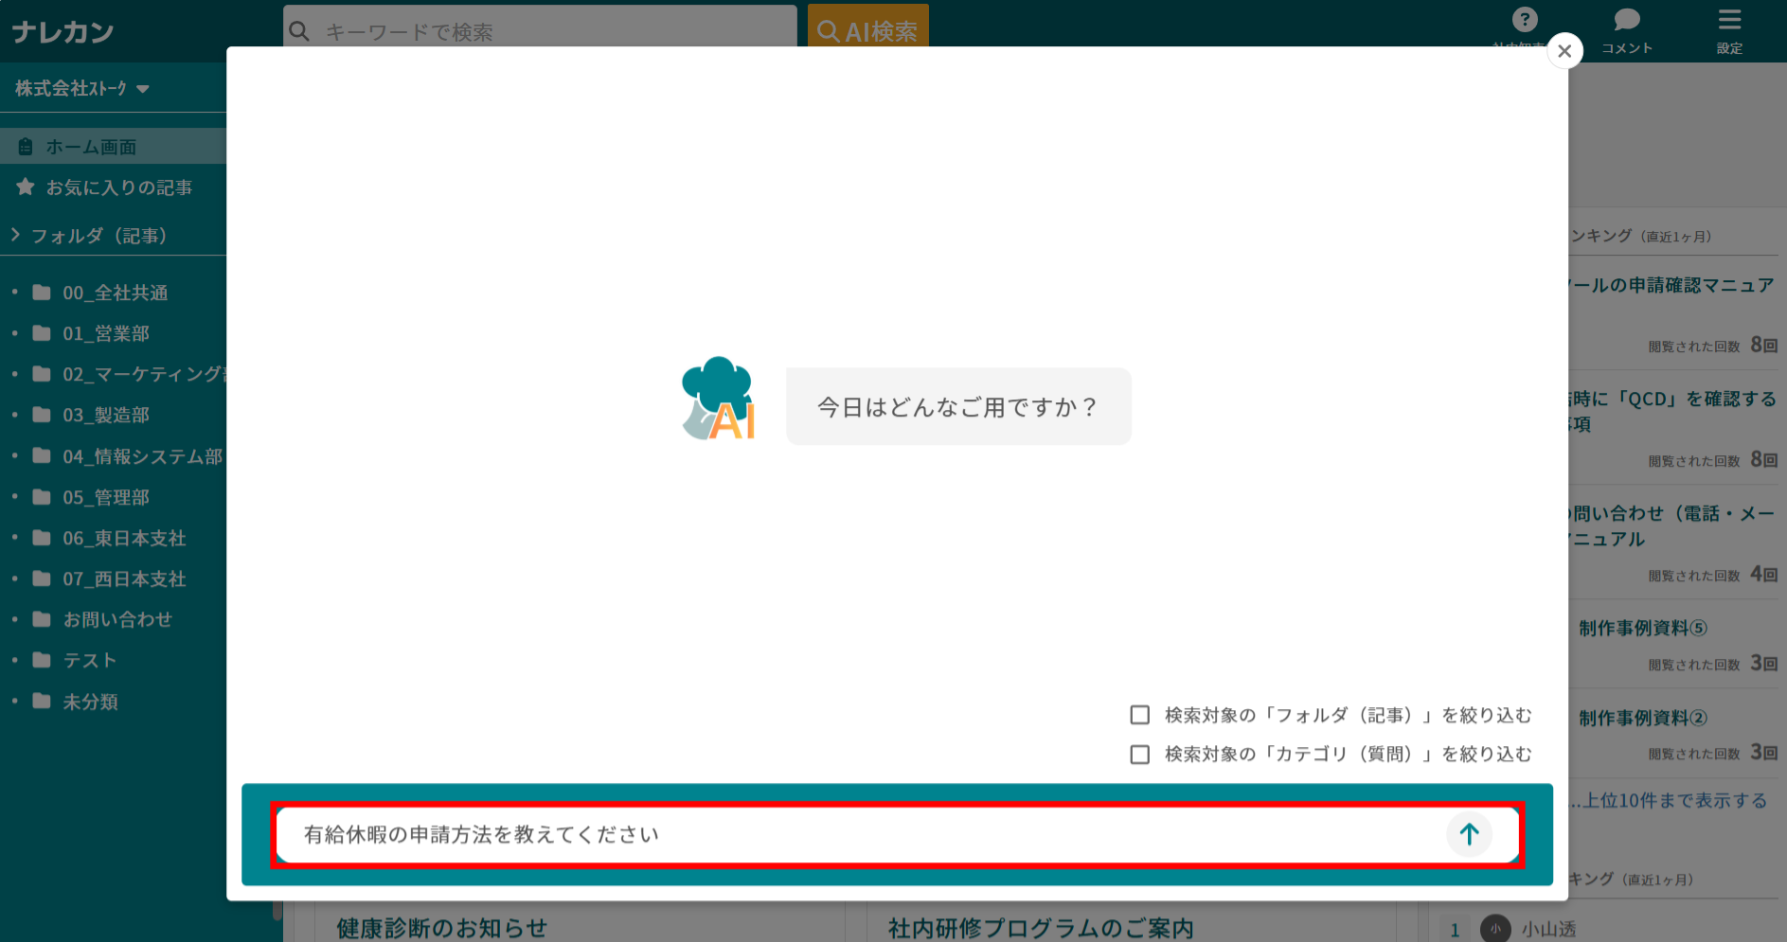This screenshot has height=942, width=1787.
Task: Click the folder icon next to 05_管理部
Action: click(40, 496)
